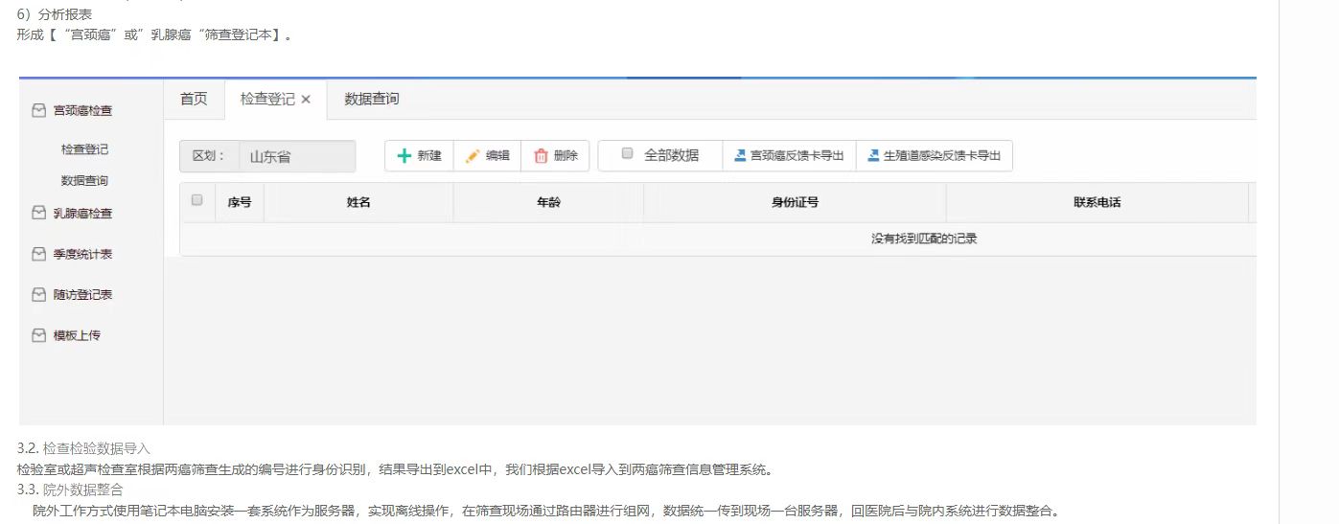Open the 数据查询 tab
The image size is (1339, 524).
(372, 99)
